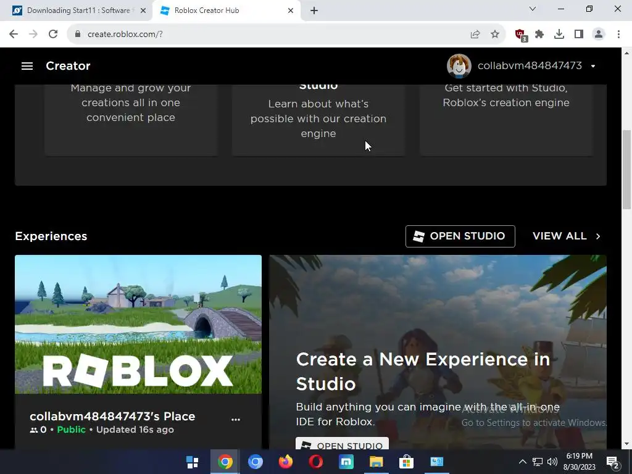
Task: Toggle the browser side panel icon
Action: pyautogui.click(x=579, y=35)
